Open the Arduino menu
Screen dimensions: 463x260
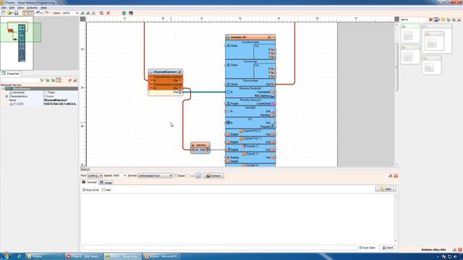pos(32,8)
